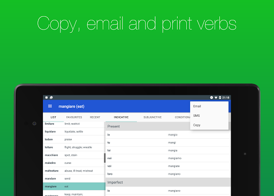
Task: Select the verb lottare in the list
Action: click(x=73, y=147)
